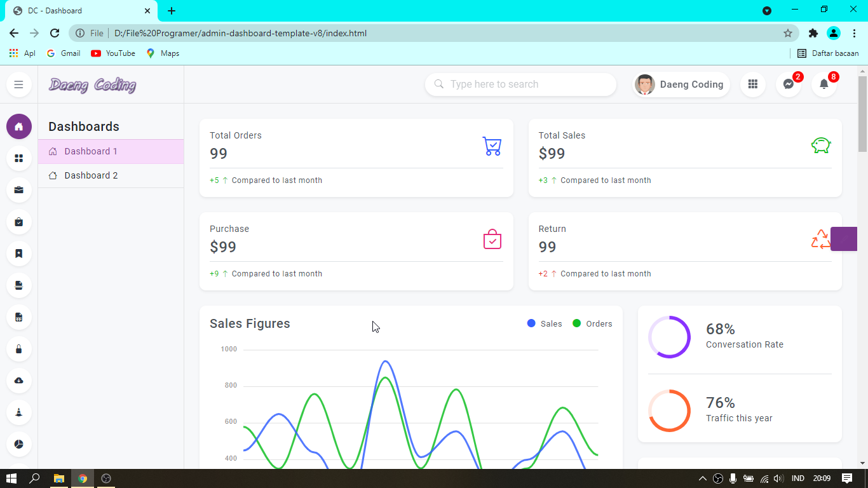The image size is (868, 488).
Task: Click the Type here to search field
Action: [x=520, y=84]
